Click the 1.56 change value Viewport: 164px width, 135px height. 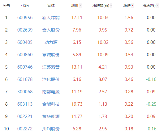(x=129, y=18)
